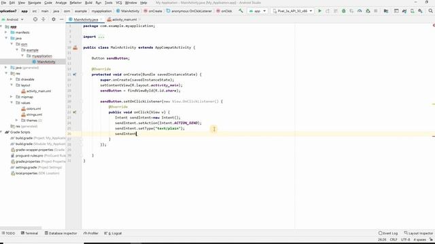Open the SDK Manager icon

click(x=420, y=11)
